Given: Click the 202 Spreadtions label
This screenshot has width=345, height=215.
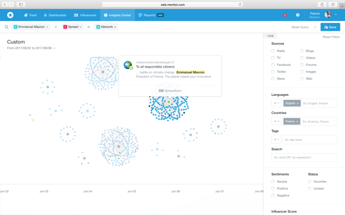Looking at the screenshot, I should (x=170, y=90).
